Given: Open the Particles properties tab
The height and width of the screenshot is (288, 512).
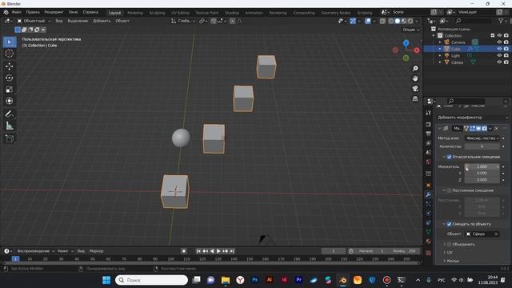Looking at the screenshot, I should pos(429,204).
